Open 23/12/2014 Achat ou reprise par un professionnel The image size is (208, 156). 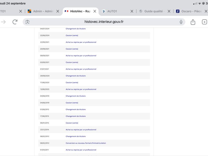point(94,129)
